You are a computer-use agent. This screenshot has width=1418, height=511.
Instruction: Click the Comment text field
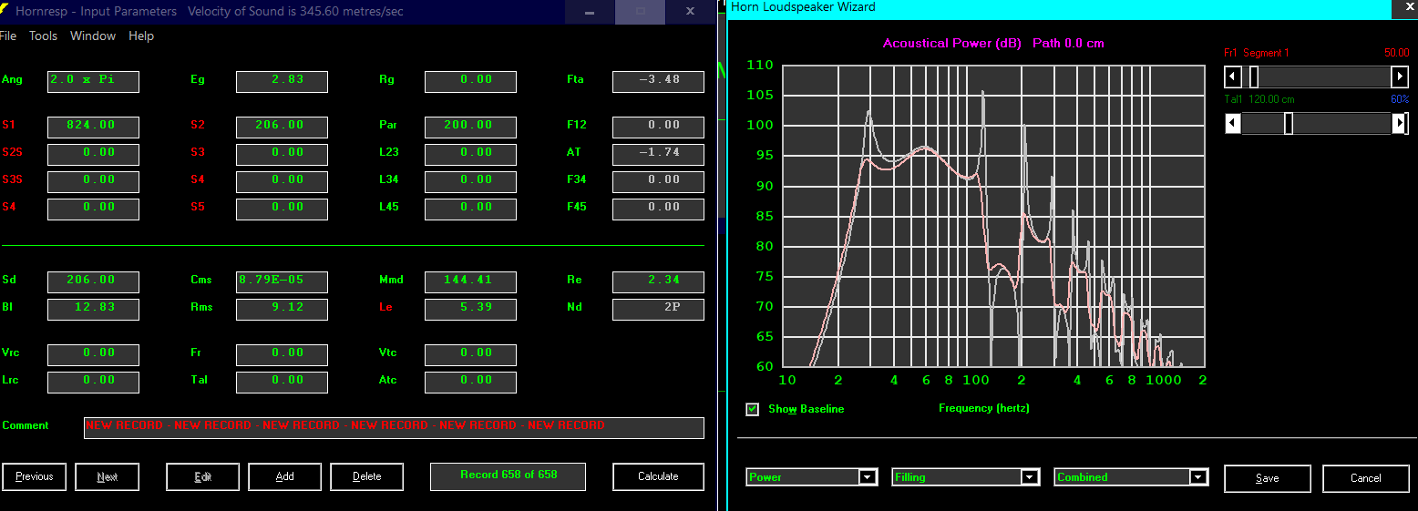[x=394, y=427]
